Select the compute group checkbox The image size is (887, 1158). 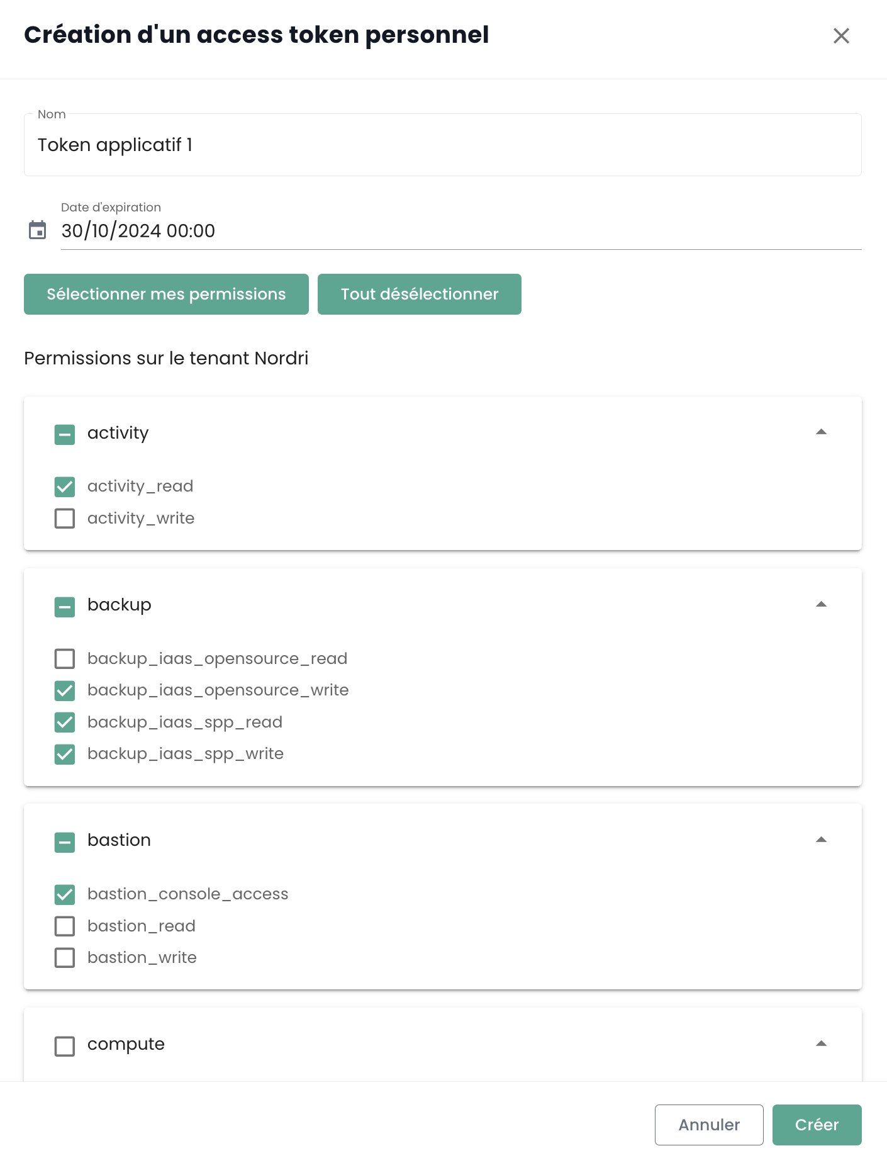(65, 1046)
